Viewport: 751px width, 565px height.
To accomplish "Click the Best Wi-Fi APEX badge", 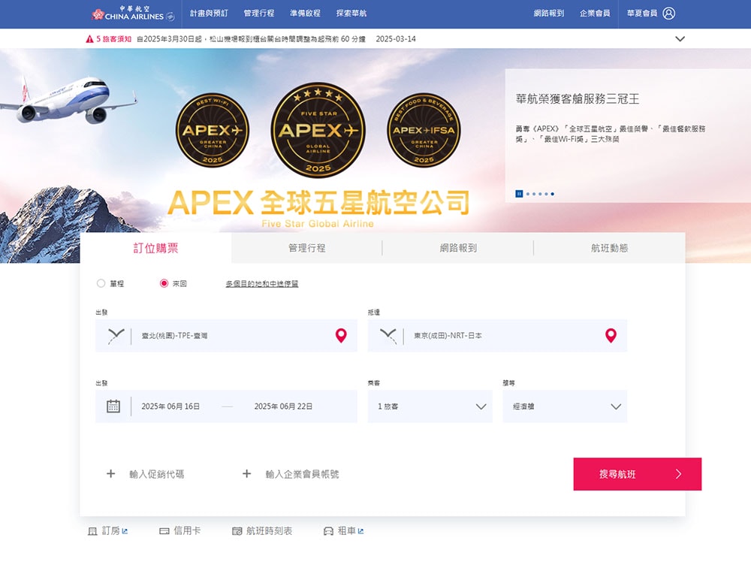I will coord(213,130).
